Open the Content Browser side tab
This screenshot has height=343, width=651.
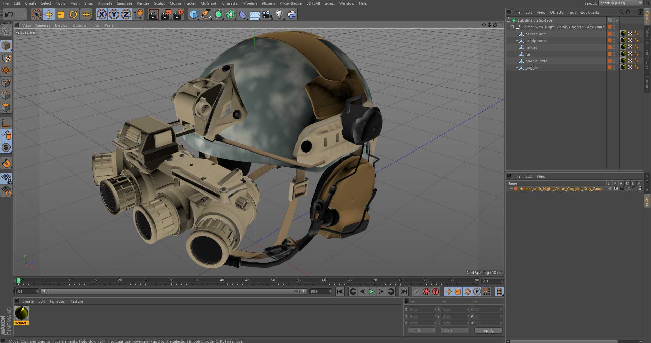point(647,55)
